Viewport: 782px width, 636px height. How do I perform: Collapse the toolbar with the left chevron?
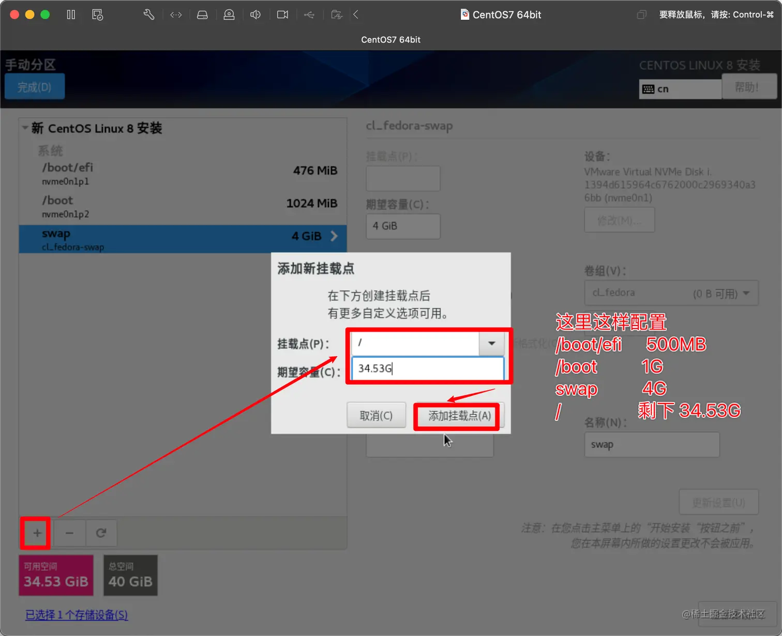coord(356,14)
